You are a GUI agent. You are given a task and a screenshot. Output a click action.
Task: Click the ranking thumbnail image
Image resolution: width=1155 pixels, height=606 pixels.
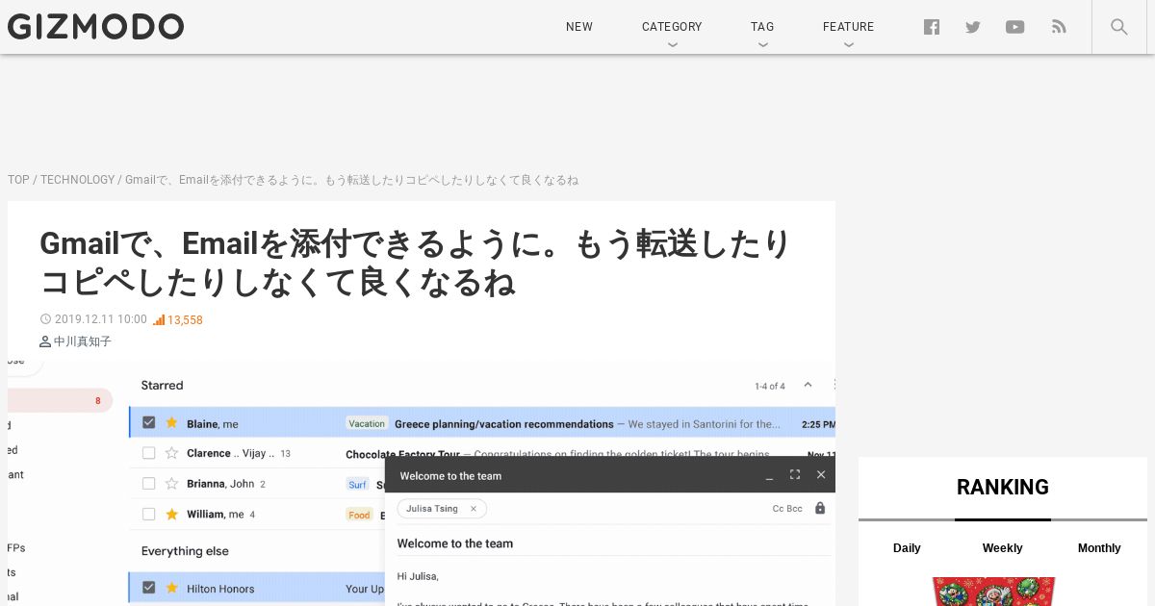click(x=993, y=592)
